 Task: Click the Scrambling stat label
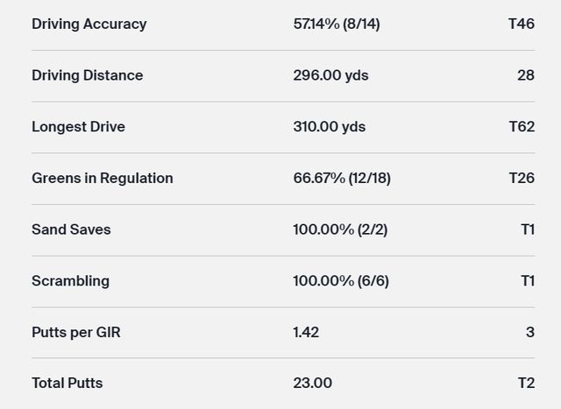(x=70, y=281)
